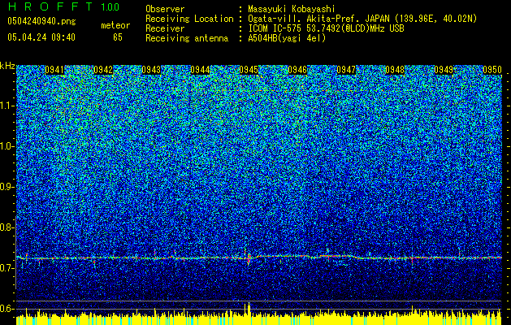The image size is (511, 325).
Task: Click the 0944 time marker
Action: [200, 70]
